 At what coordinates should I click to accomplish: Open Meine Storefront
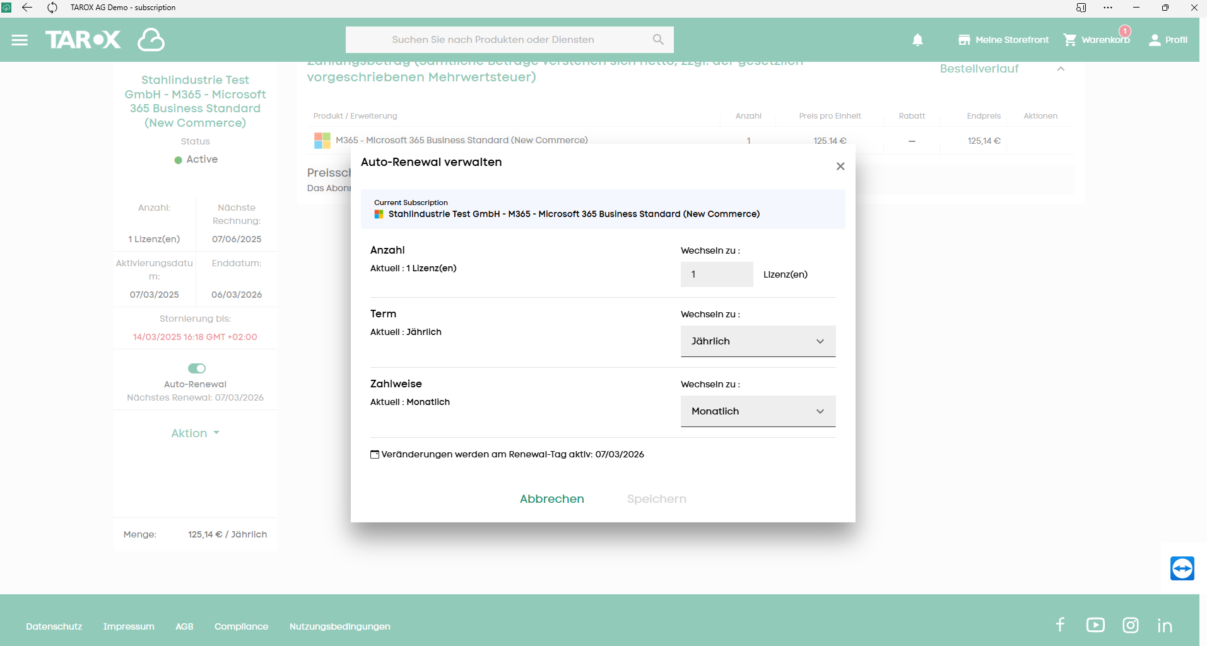point(1003,40)
